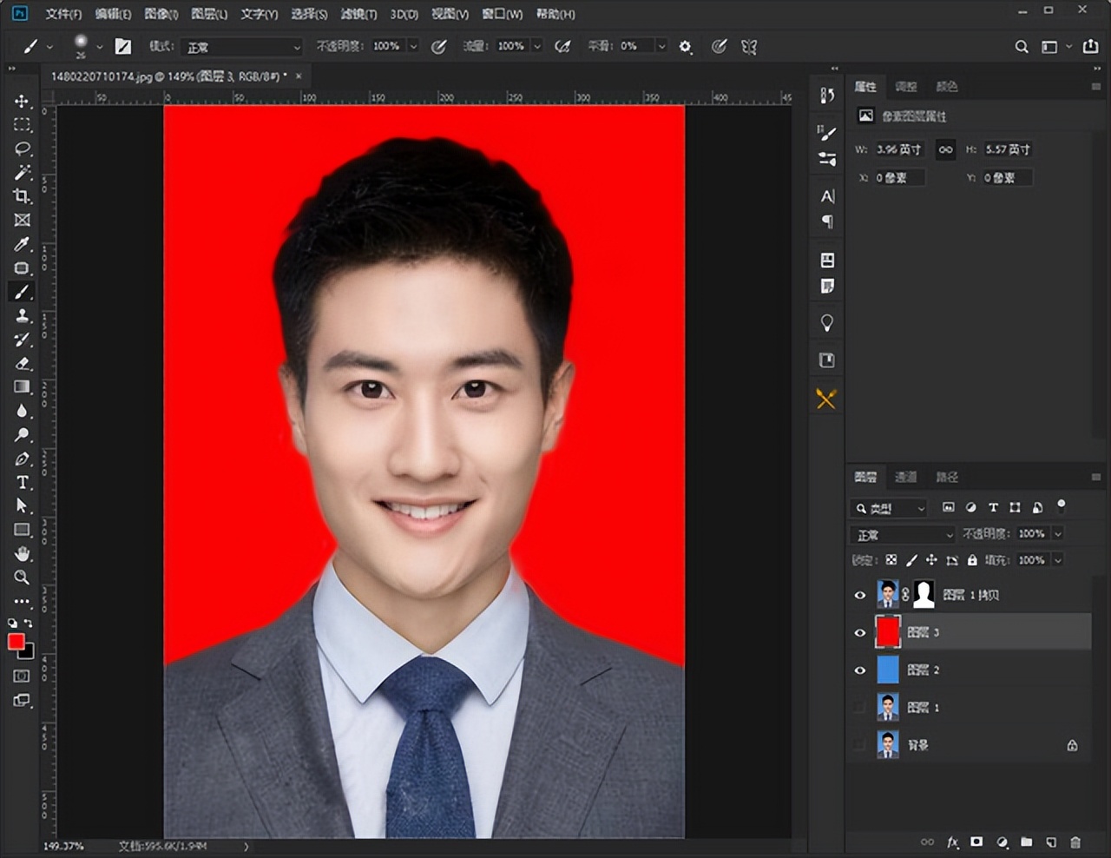Click the red foreground color swatch

[16, 642]
